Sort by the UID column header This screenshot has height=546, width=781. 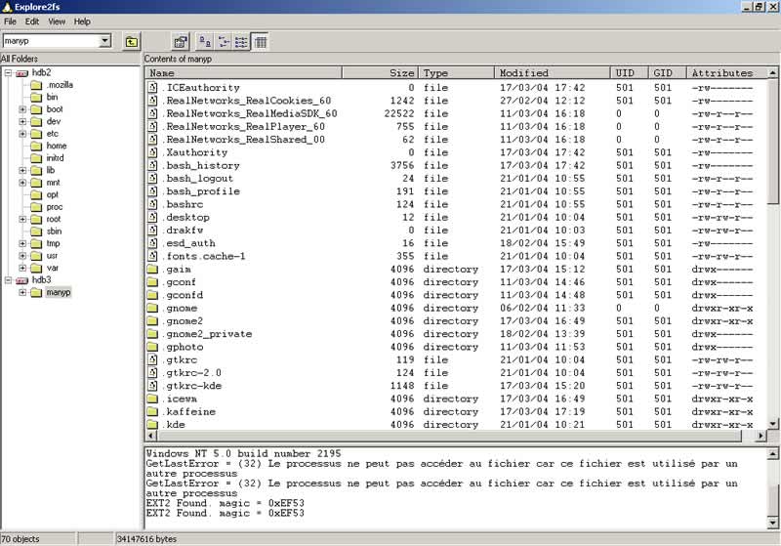point(630,73)
